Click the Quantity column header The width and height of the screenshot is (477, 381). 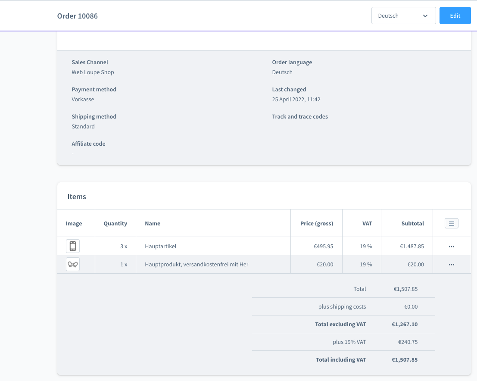point(115,223)
